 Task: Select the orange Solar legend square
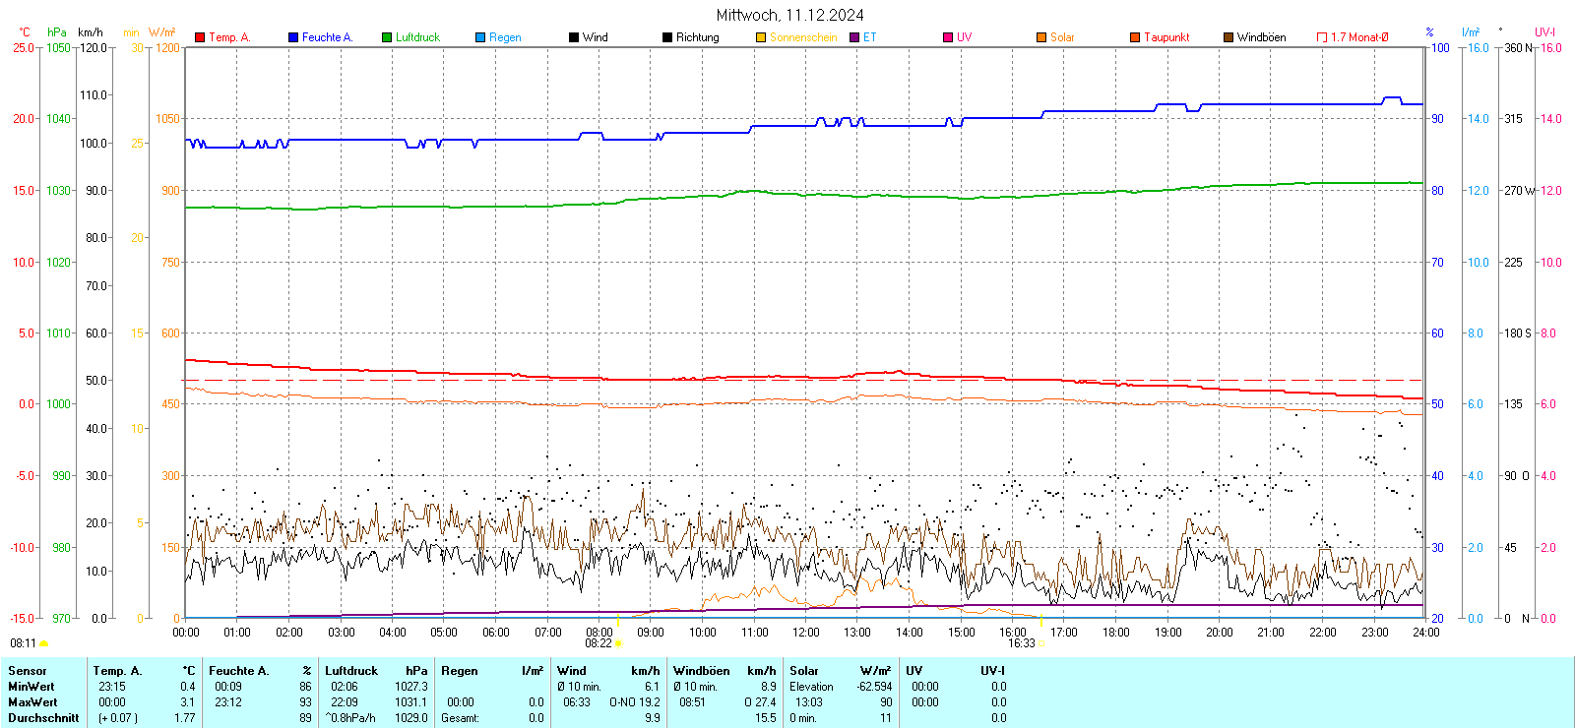pyautogui.click(x=1041, y=37)
